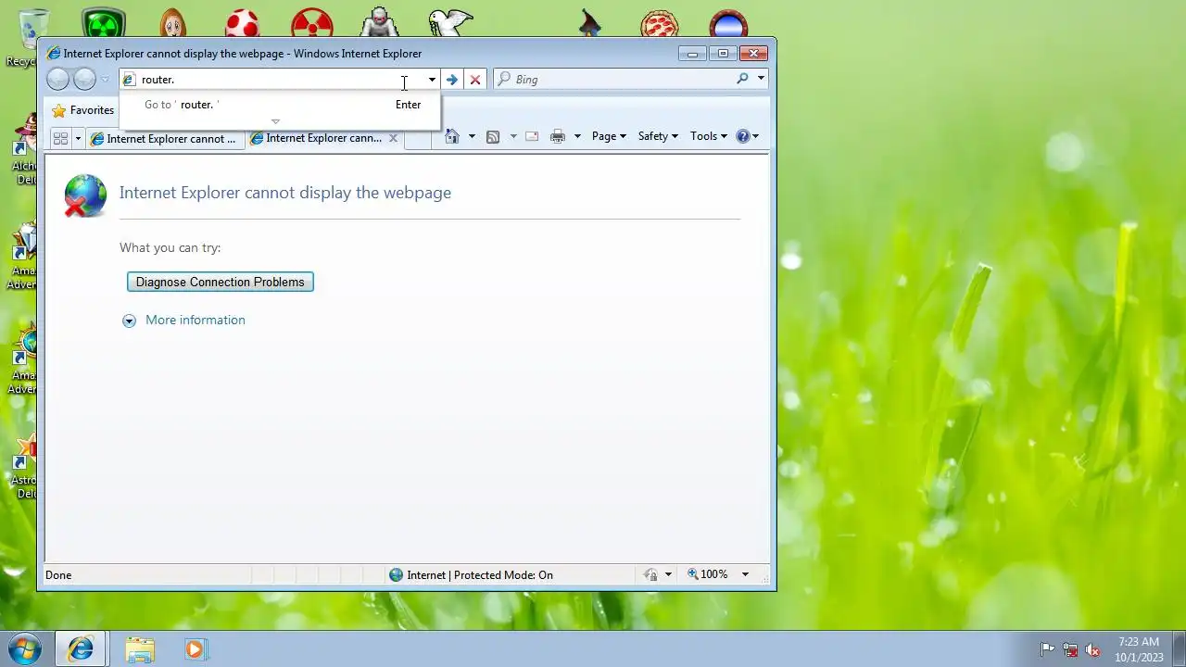The width and height of the screenshot is (1186, 667).
Task: Click the red Stop loading button
Action: pyautogui.click(x=475, y=80)
